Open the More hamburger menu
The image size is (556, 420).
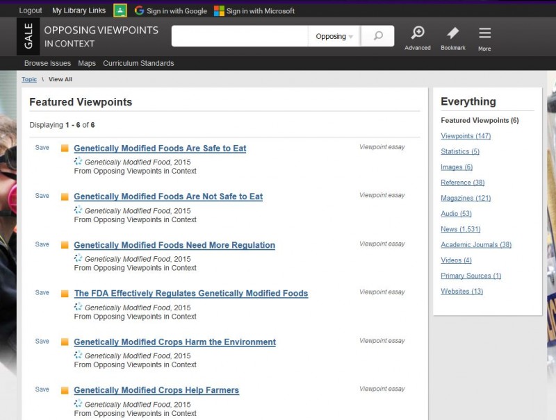tap(484, 39)
